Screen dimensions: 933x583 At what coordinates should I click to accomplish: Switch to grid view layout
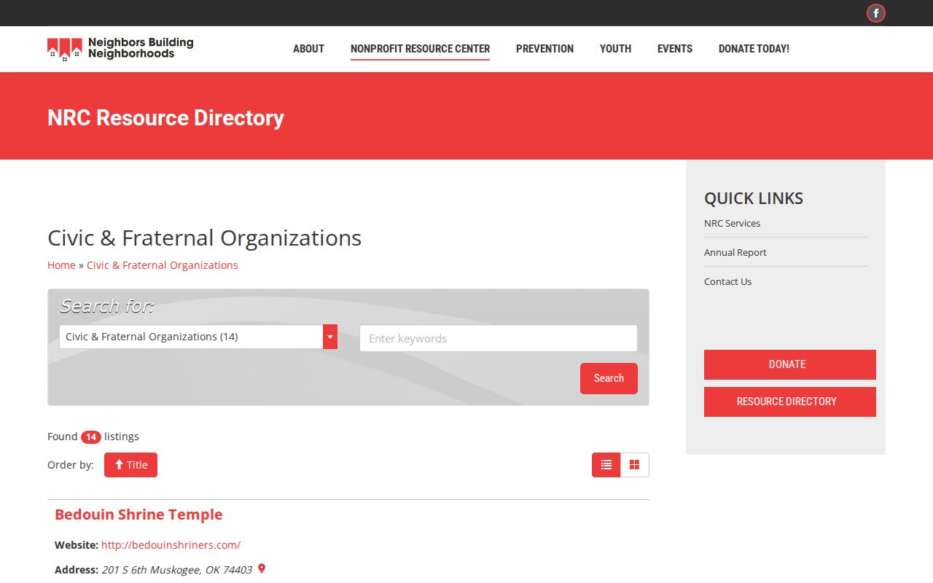[635, 465]
